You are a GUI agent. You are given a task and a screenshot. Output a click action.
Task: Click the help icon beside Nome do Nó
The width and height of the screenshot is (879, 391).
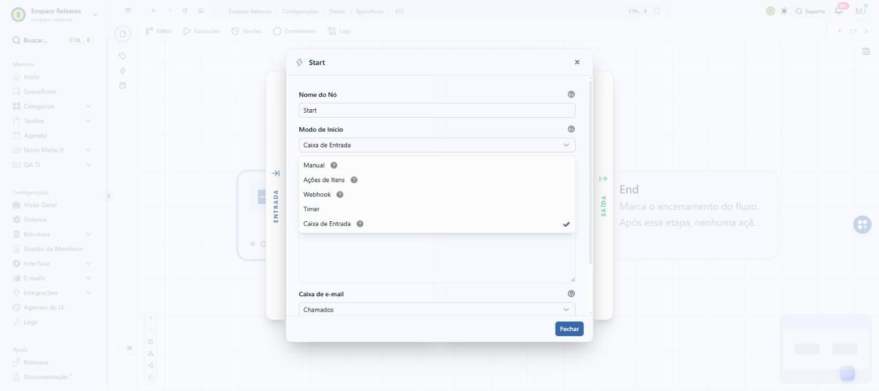[571, 94]
